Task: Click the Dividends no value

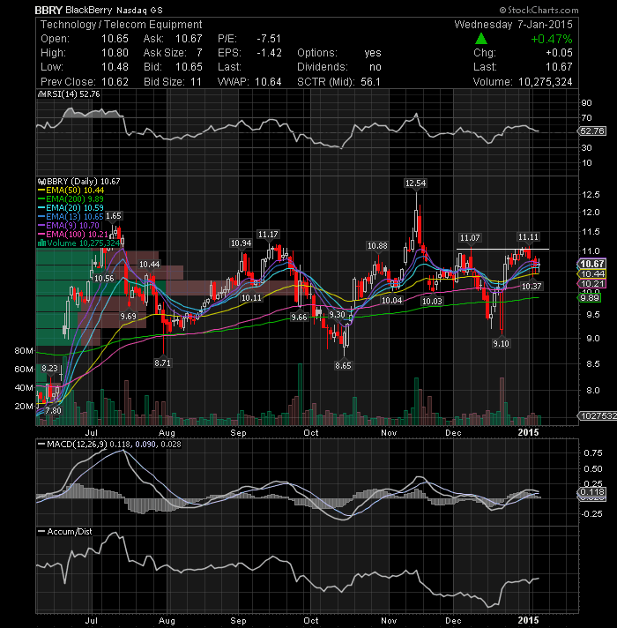Action: [x=375, y=67]
